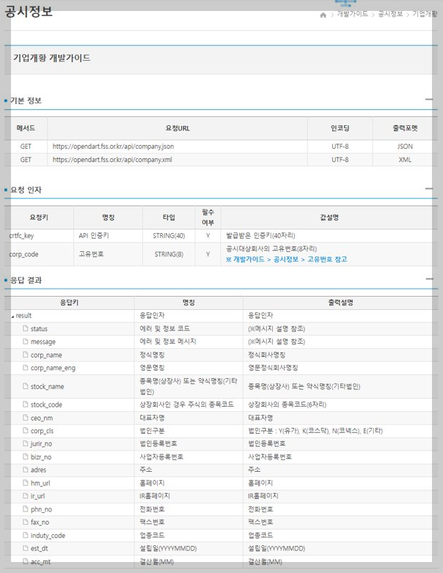Select the message tree item
Screen dimensions: 443x573
click(43, 341)
